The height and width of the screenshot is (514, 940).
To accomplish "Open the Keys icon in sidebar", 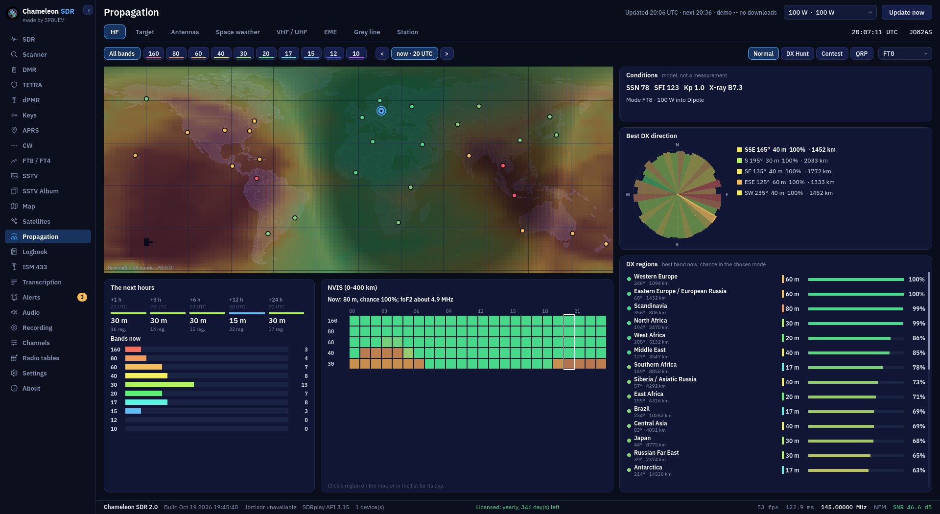I will click(x=14, y=115).
